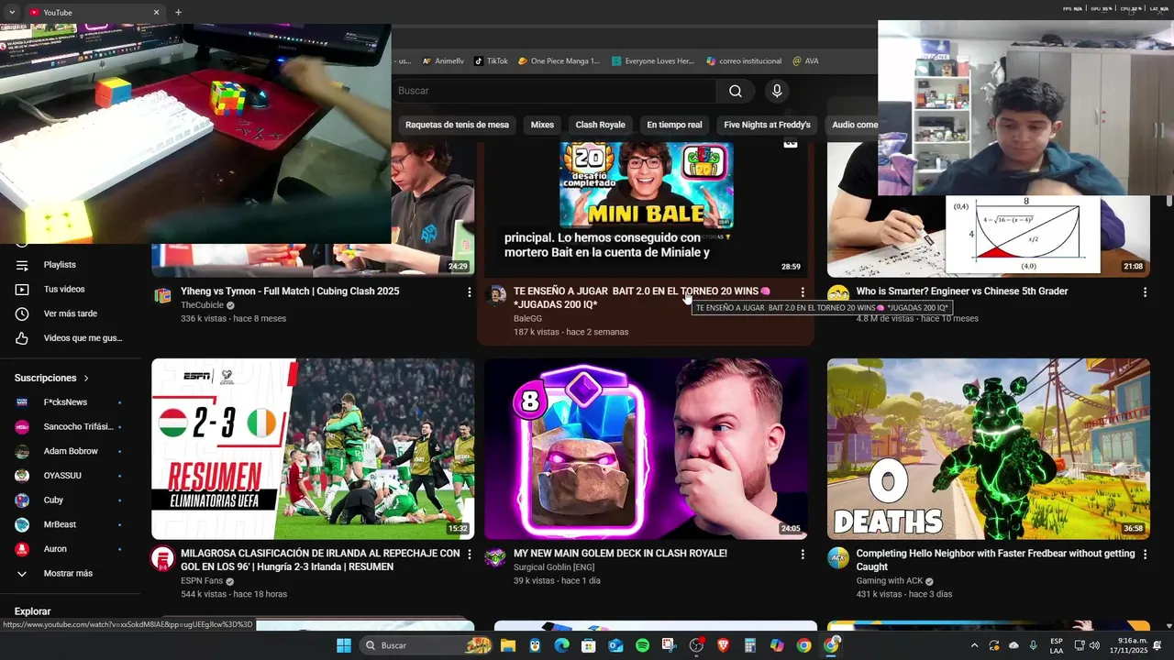Open the AVA bookmark
Screen dimensions: 1174x660
click(x=805, y=61)
